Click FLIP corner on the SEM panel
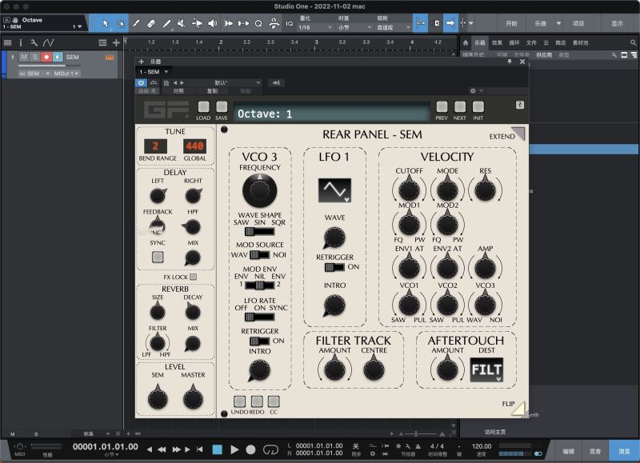 pos(518,409)
